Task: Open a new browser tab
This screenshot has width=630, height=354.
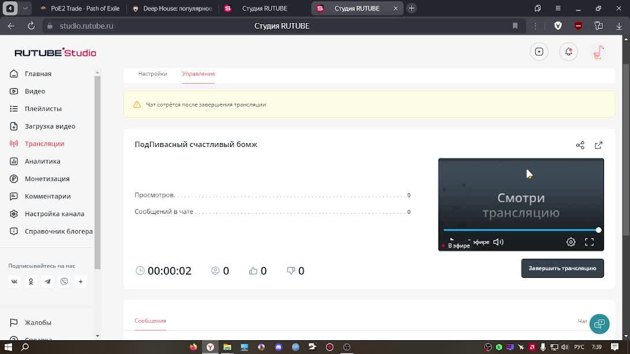Action: pos(411,9)
